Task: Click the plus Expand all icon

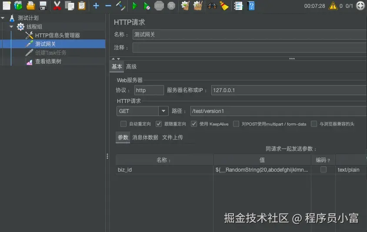Action: point(96,6)
